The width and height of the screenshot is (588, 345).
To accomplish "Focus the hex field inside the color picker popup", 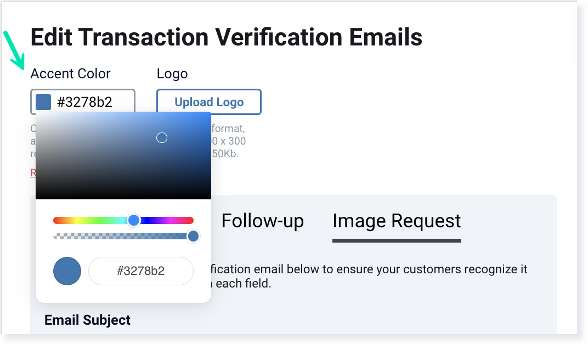I will (x=141, y=271).
